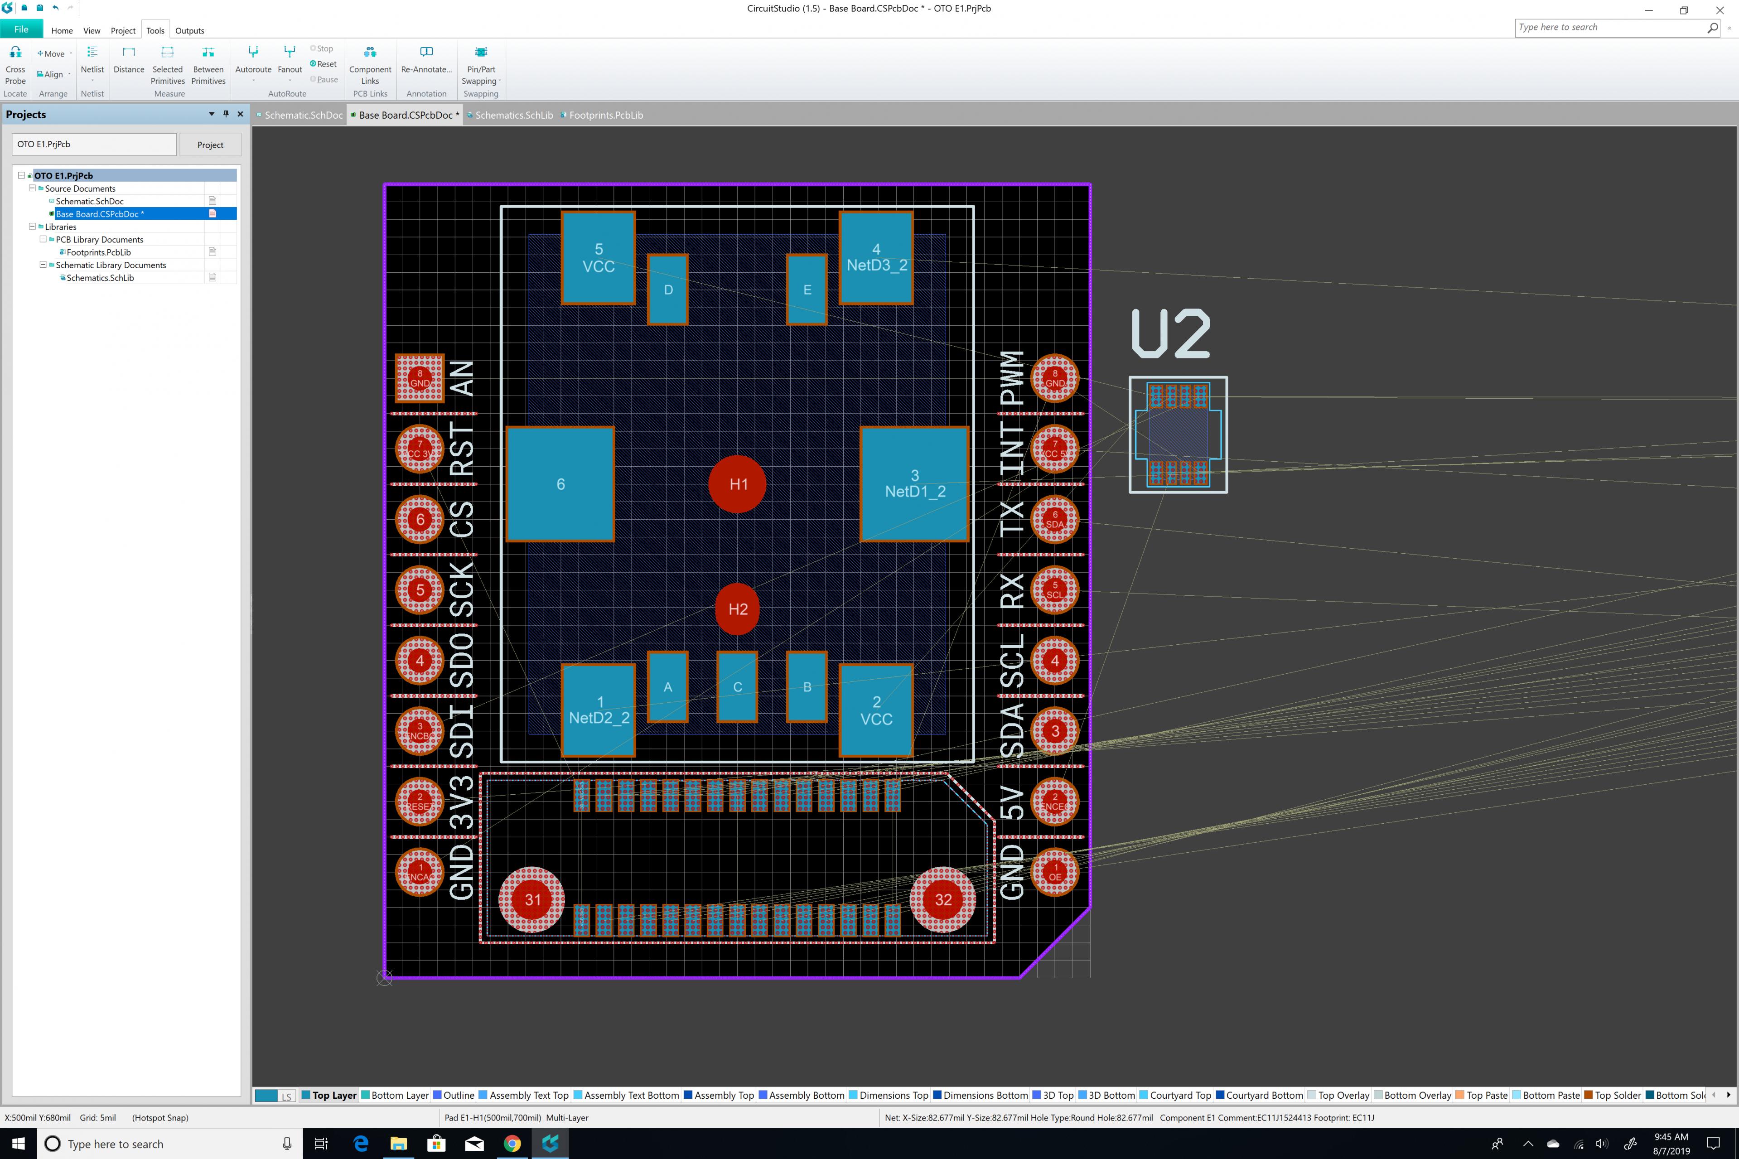Open the LS layer set button
Image resolution: width=1739 pixels, height=1159 pixels.
(286, 1096)
